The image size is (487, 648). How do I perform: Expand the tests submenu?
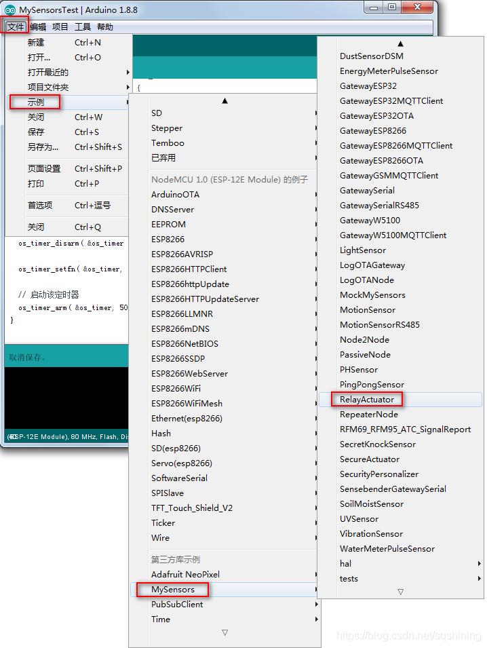(x=400, y=579)
